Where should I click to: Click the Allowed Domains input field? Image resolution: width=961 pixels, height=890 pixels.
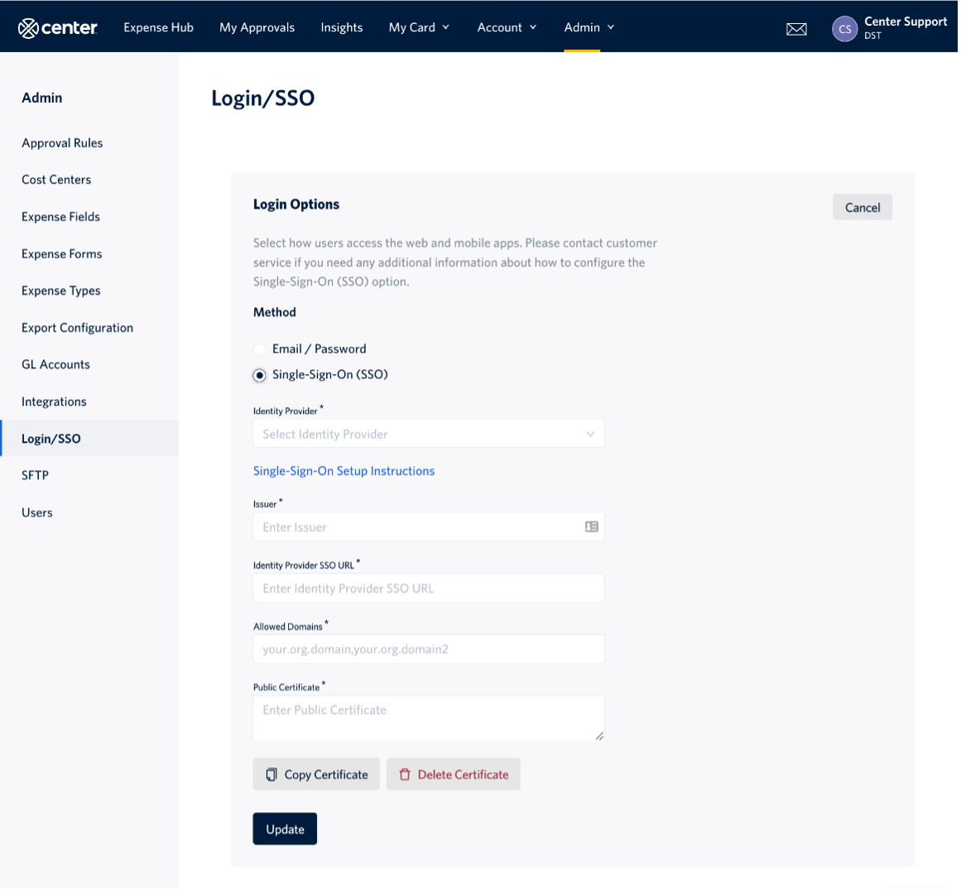tap(428, 649)
